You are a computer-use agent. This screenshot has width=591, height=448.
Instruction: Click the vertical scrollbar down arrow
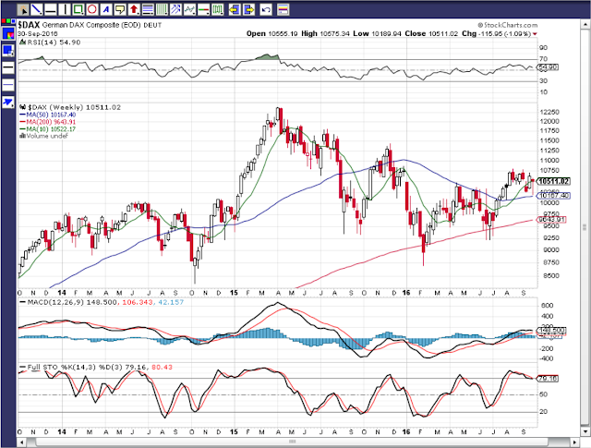(585, 431)
